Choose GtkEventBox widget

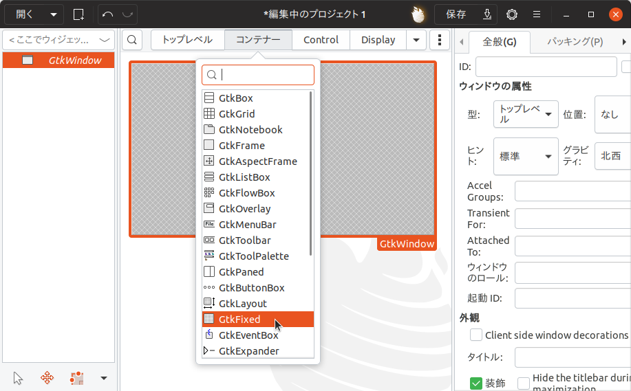[x=257, y=335]
